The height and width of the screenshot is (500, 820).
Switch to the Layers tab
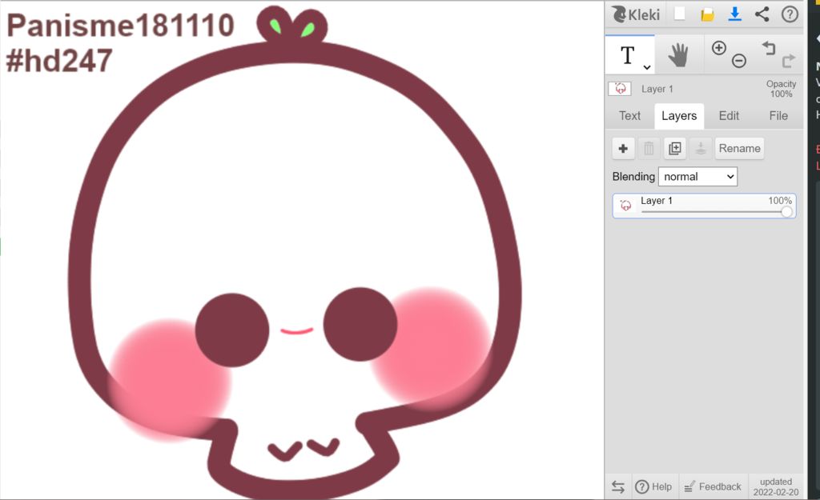679,115
